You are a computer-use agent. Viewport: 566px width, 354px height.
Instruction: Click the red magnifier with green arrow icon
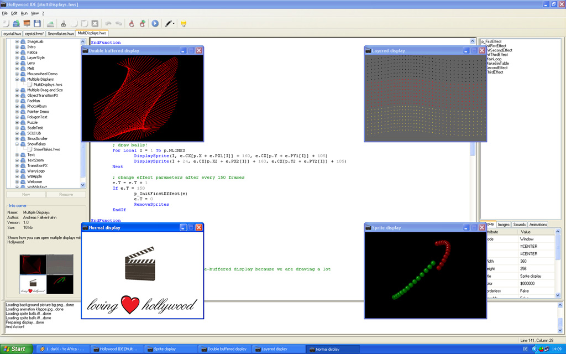(143, 23)
